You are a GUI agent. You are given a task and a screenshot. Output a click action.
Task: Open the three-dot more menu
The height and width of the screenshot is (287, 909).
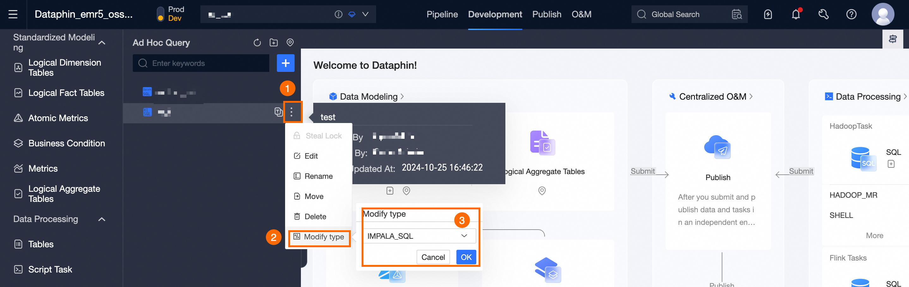291,112
